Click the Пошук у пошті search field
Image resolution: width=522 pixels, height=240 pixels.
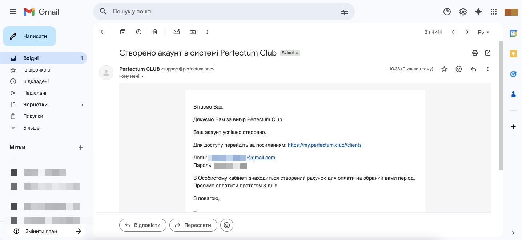tap(218, 12)
